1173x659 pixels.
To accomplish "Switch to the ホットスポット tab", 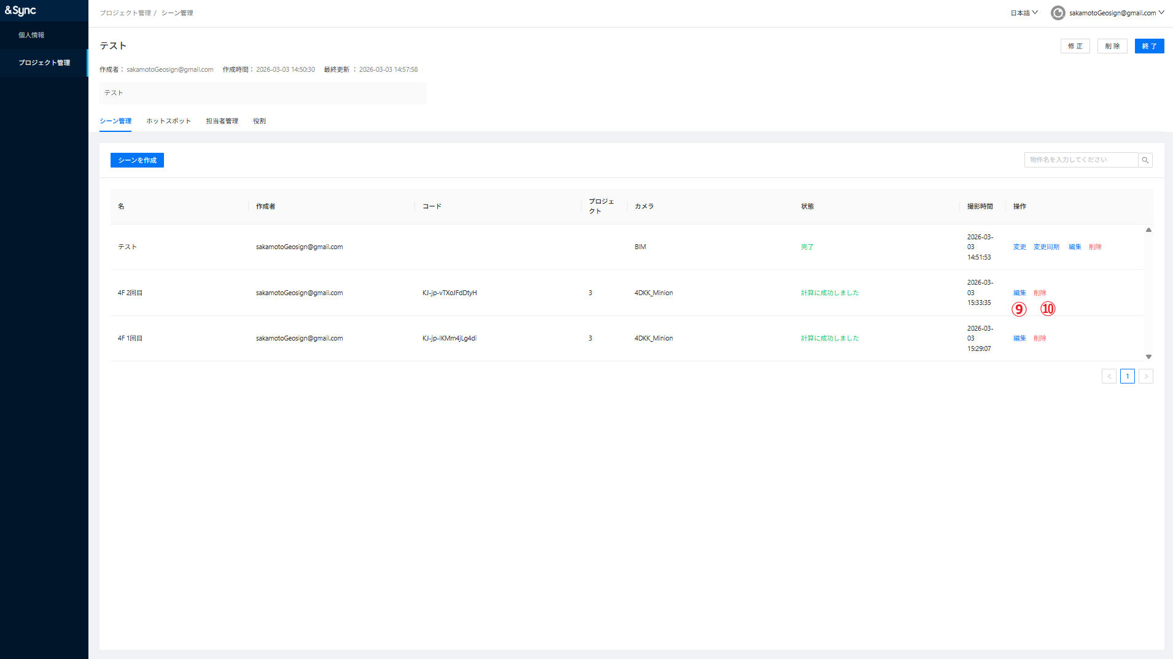I will [168, 121].
